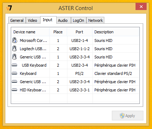152x129 pixels.
Task: Click the Generic USB keyboard icon
Action: (14, 82)
